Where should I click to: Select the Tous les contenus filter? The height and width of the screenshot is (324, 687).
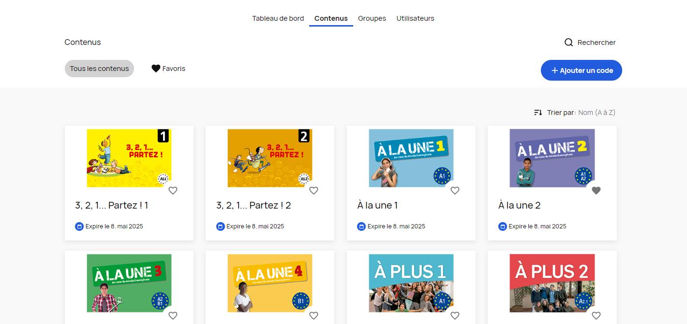point(99,69)
